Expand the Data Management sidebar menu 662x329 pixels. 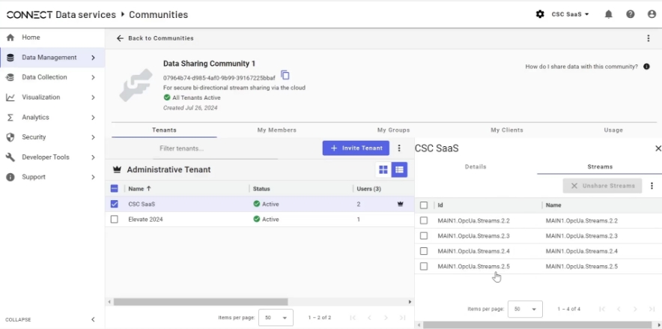click(x=52, y=58)
